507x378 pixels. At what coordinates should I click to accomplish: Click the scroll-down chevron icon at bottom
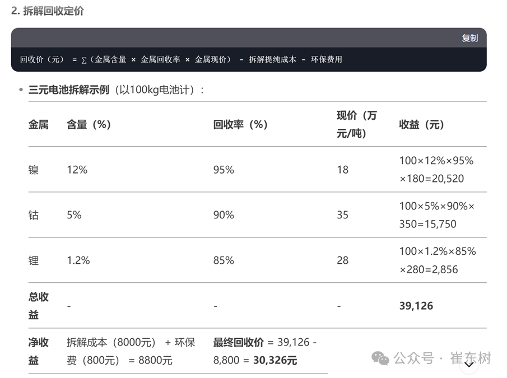click(469, 365)
